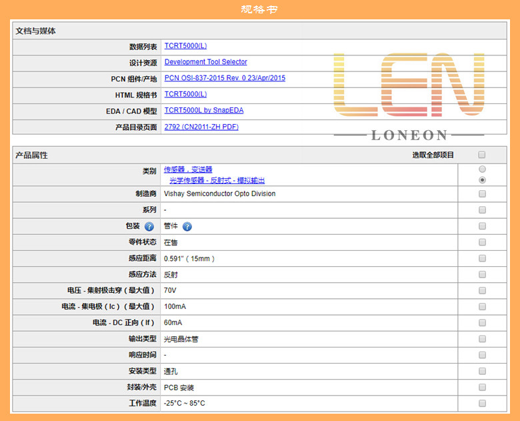Click the 100mA value

coord(175,307)
